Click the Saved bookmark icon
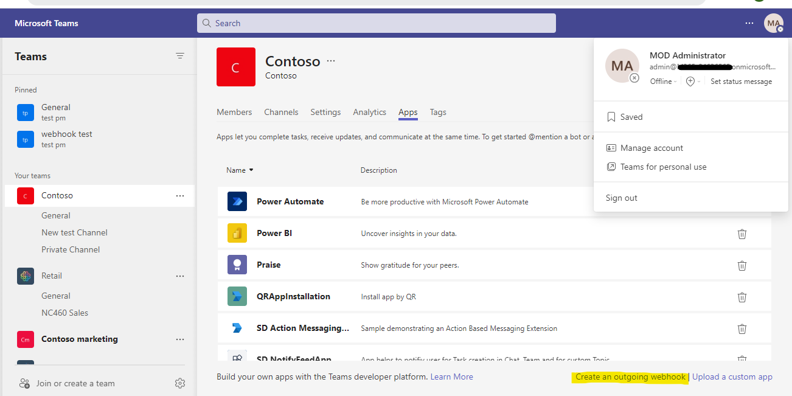This screenshot has height=396, width=792. pos(610,116)
